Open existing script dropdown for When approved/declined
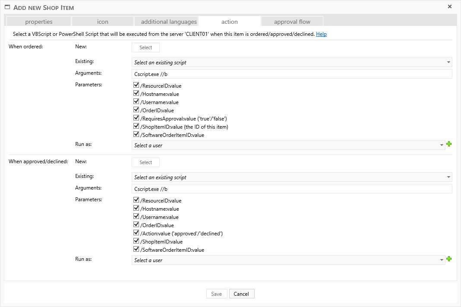 click(x=291, y=177)
